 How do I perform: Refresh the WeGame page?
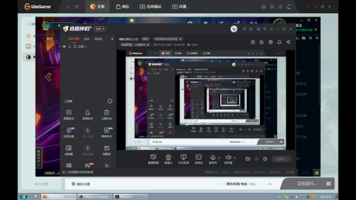77,7
